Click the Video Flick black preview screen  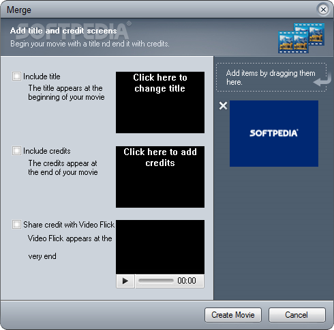(x=160, y=247)
